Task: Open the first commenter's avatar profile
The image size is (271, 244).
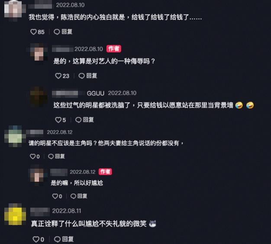Action: (x=13, y=9)
